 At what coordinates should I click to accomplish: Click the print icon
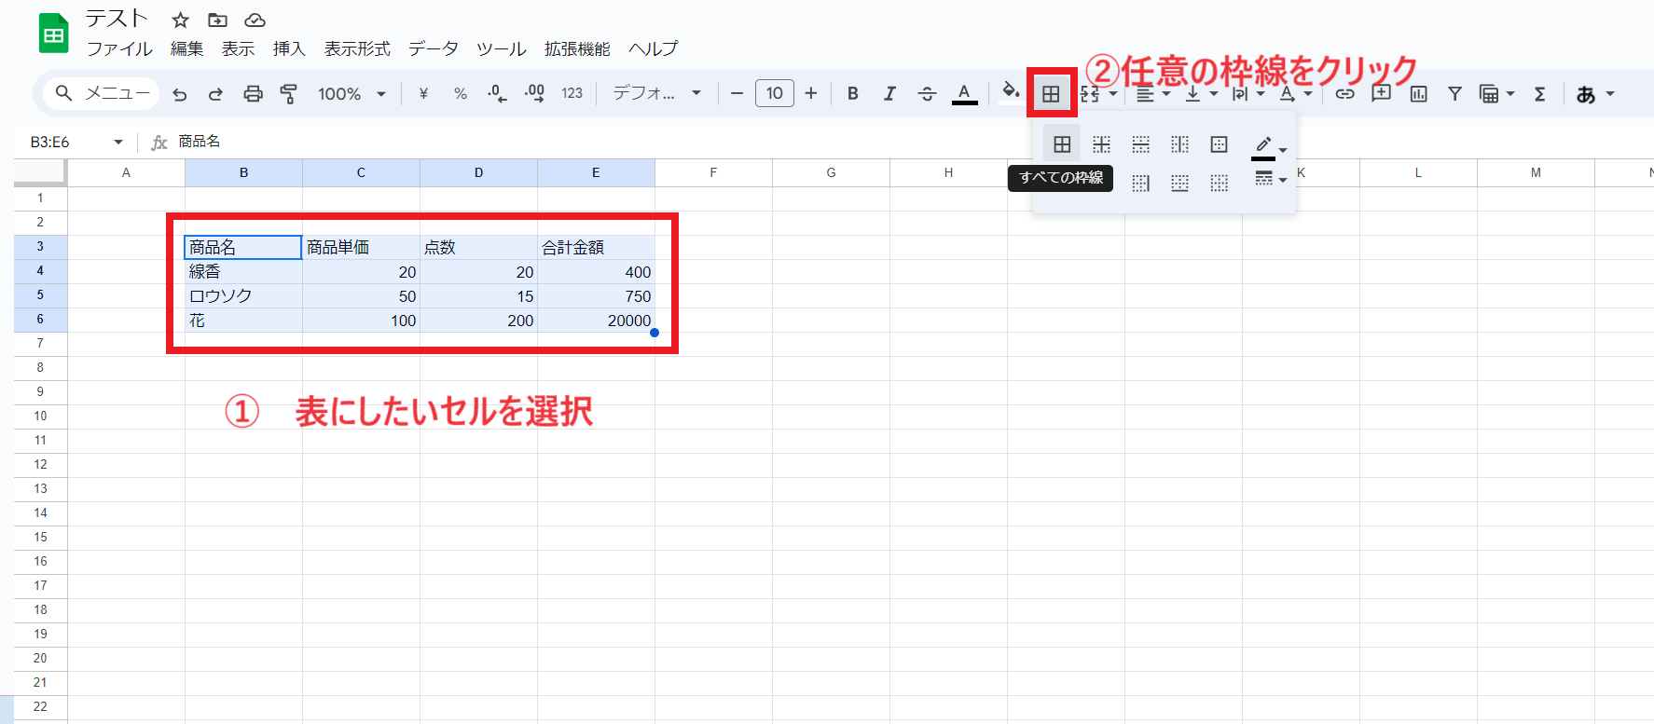click(x=253, y=93)
